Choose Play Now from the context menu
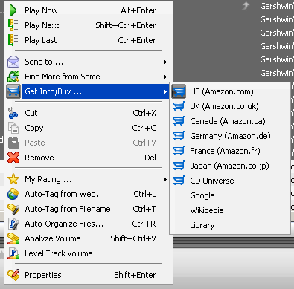The image size is (294, 289). tap(89, 10)
